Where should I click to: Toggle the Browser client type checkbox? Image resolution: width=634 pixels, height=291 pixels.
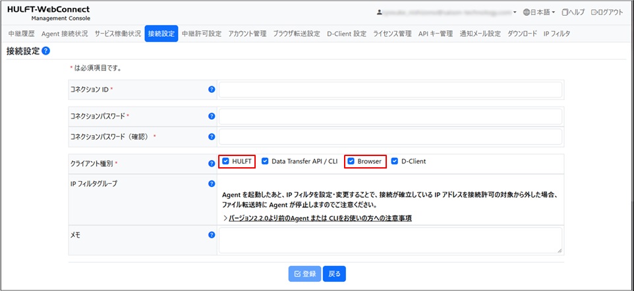(351, 161)
